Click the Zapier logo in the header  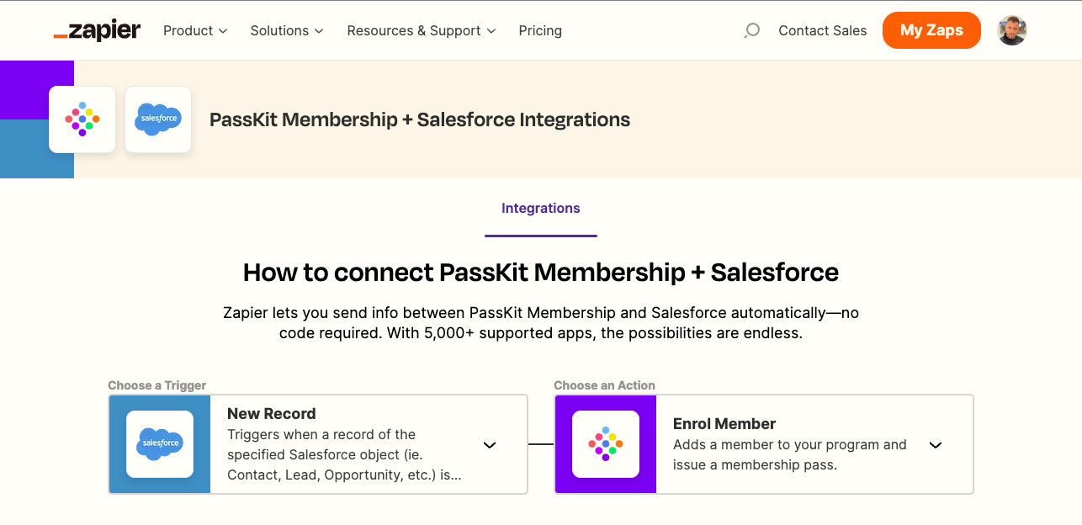(97, 30)
